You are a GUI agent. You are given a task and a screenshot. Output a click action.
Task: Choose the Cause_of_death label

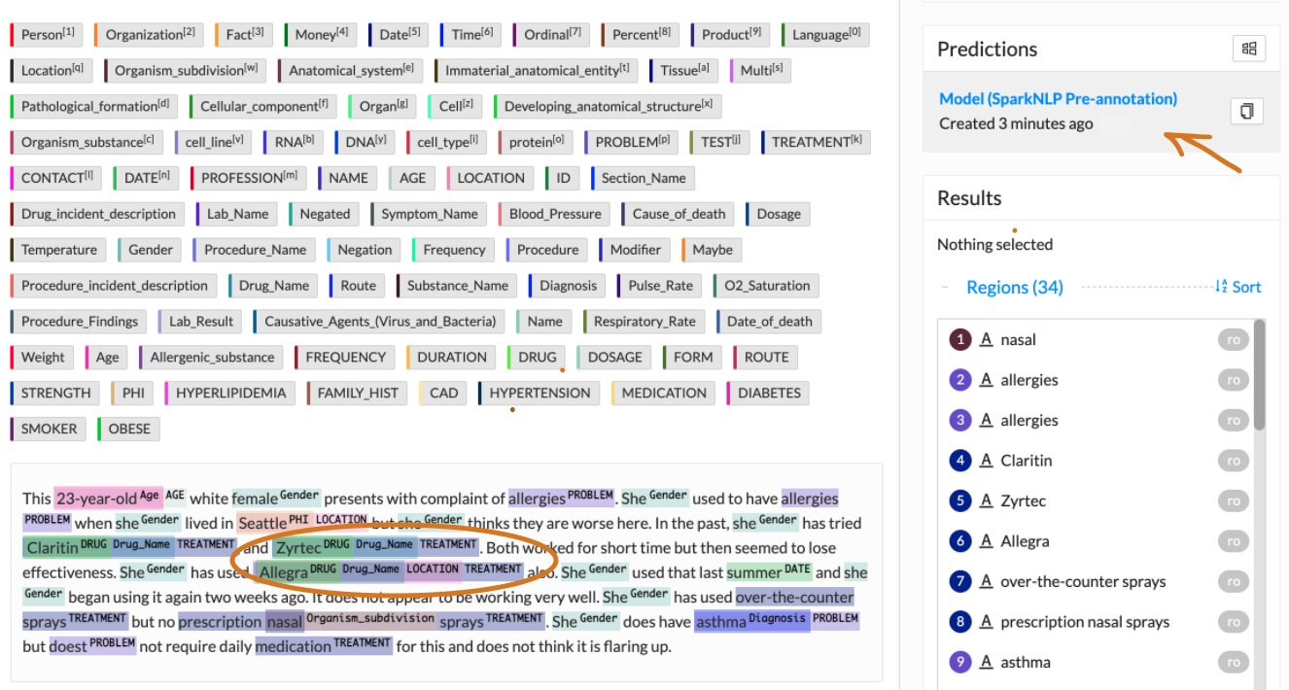[x=679, y=214]
